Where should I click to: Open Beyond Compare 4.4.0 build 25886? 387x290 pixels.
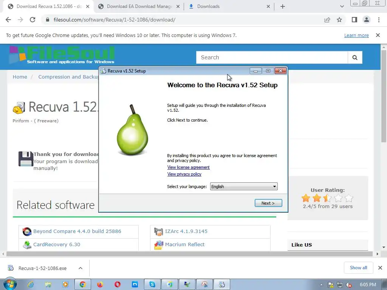pos(77,231)
